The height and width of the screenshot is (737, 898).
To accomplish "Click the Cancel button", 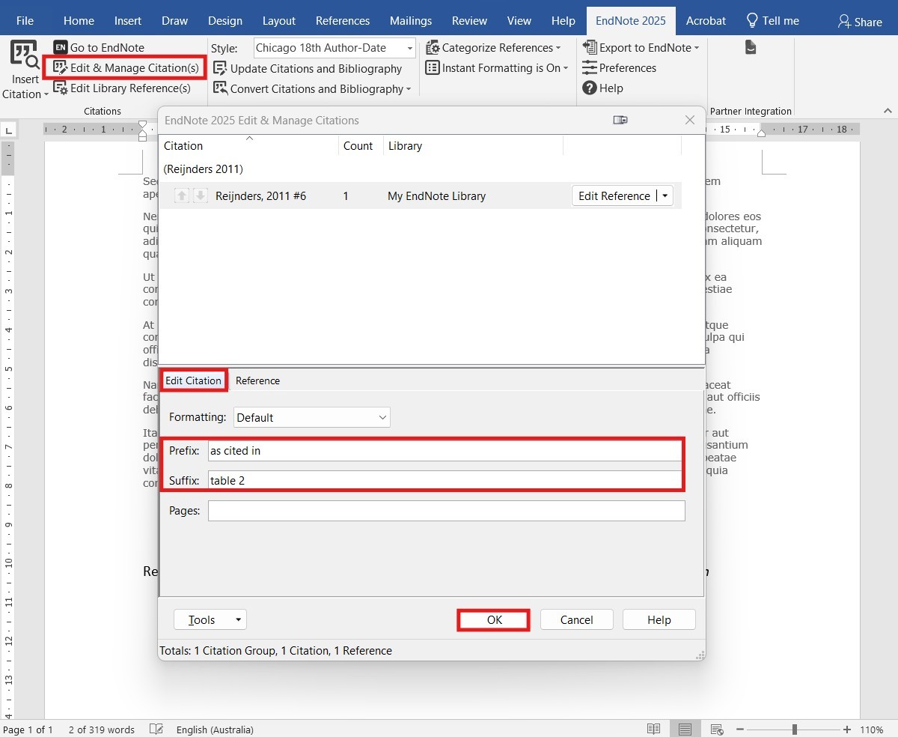I will pyautogui.click(x=576, y=619).
